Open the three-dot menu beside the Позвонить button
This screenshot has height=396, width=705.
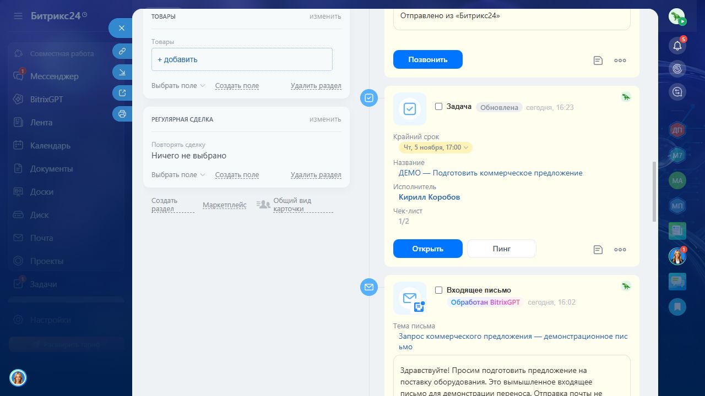(x=620, y=61)
